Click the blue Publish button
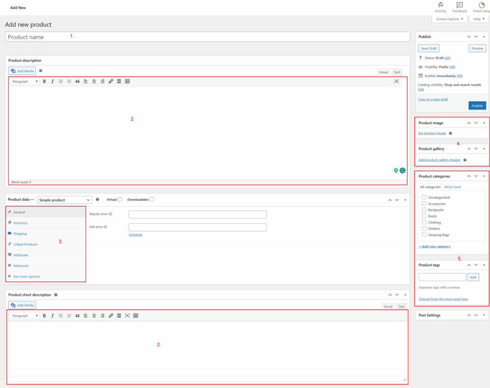Screen dimensions: 490x388 click(x=477, y=106)
